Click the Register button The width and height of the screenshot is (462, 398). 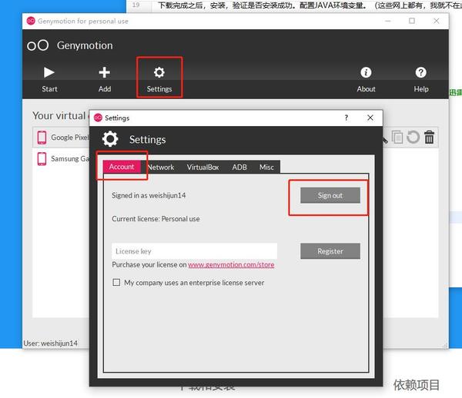(x=330, y=251)
